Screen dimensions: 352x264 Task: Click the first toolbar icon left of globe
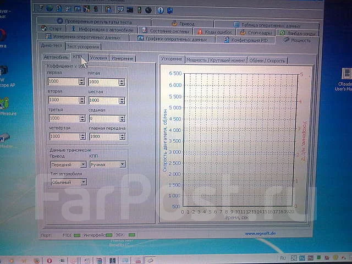click(40, 8)
